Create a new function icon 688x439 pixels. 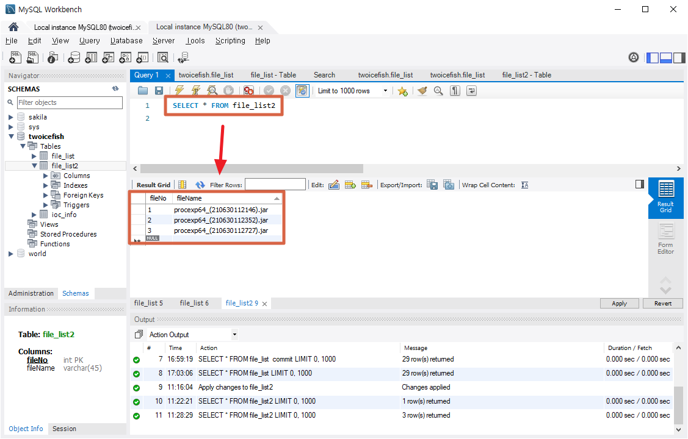(142, 57)
